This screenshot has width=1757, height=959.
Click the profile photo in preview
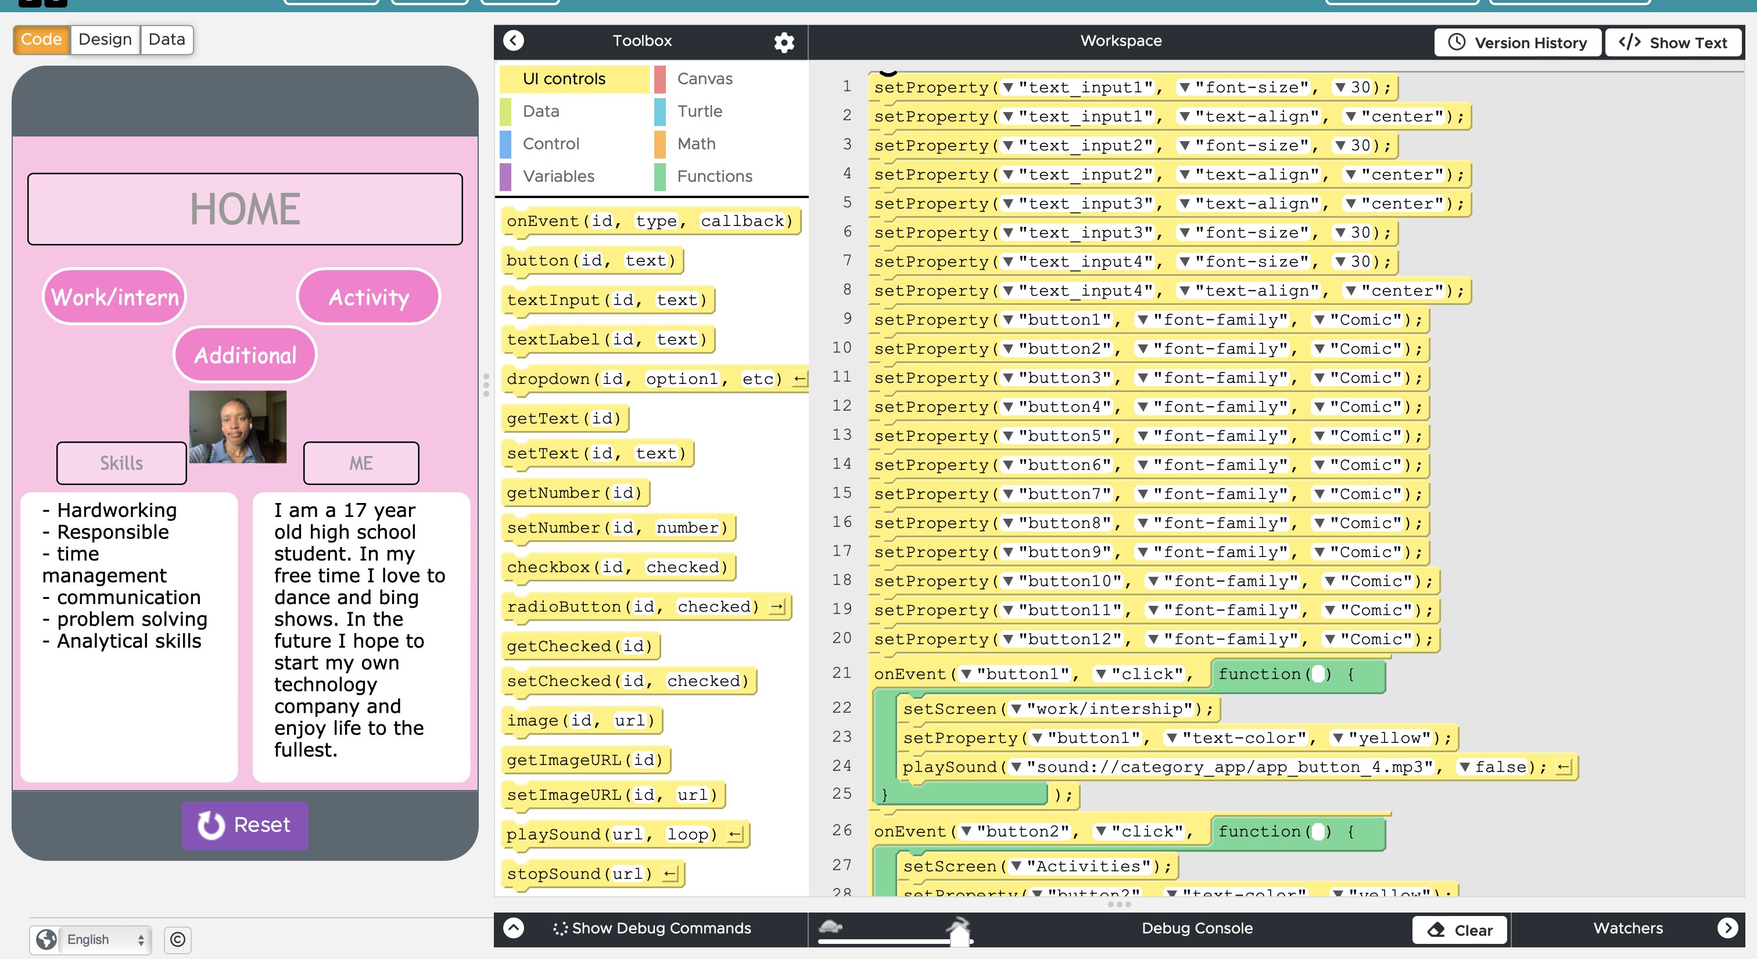point(238,427)
